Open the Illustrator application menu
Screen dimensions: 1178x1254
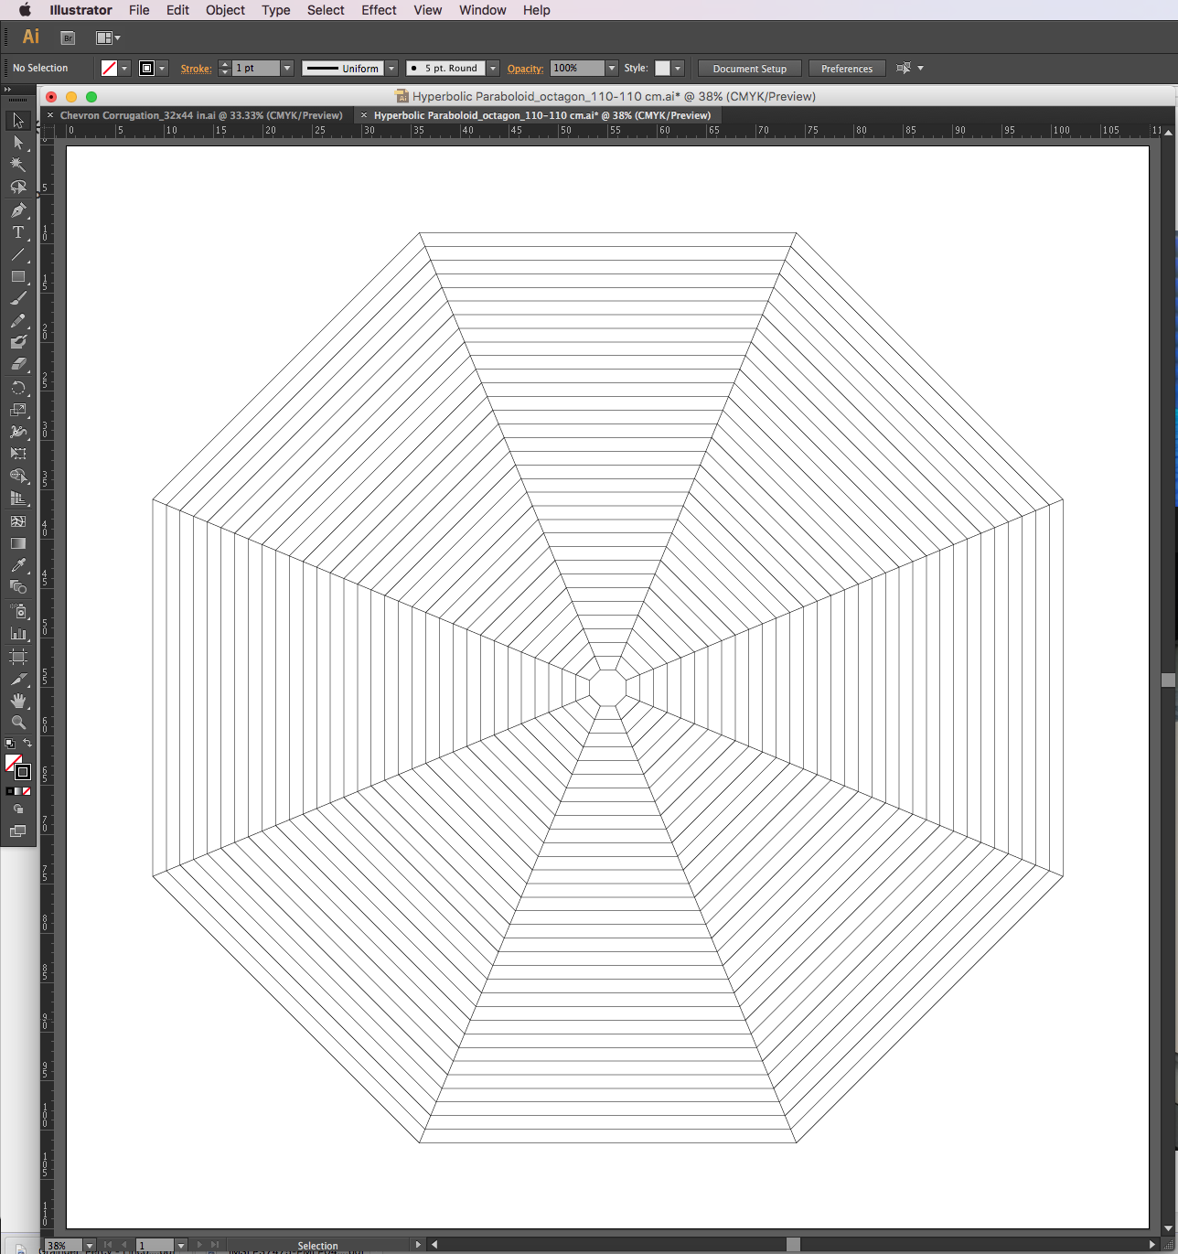[80, 10]
